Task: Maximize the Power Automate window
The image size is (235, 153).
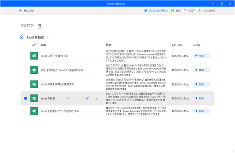Action: (x=222, y=4)
